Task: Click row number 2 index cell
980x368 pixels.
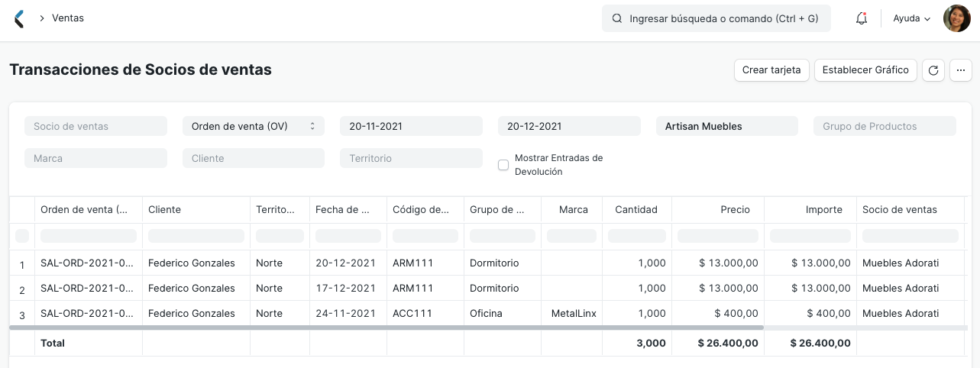Action: (22, 289)
